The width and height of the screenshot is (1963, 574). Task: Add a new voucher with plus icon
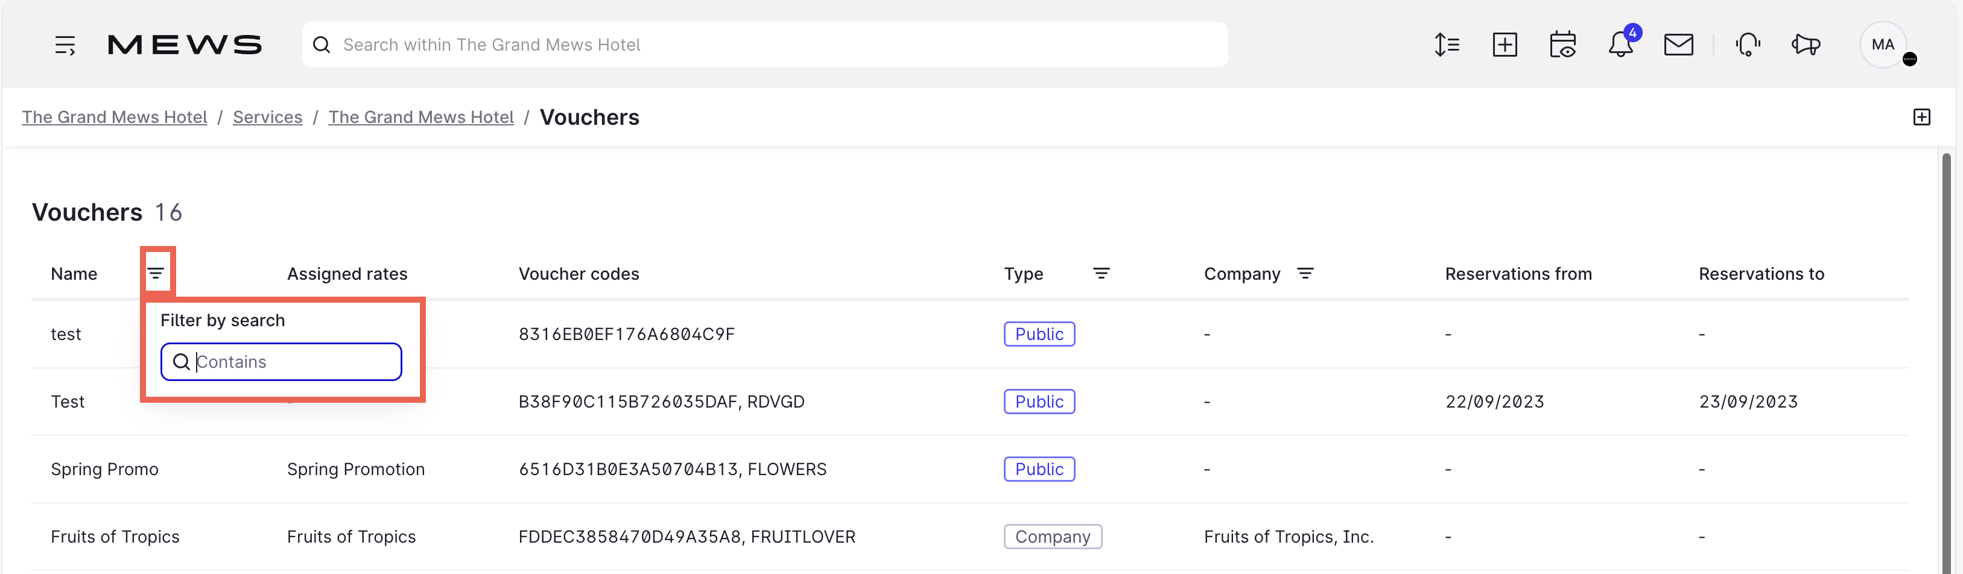click(1921, 117)
